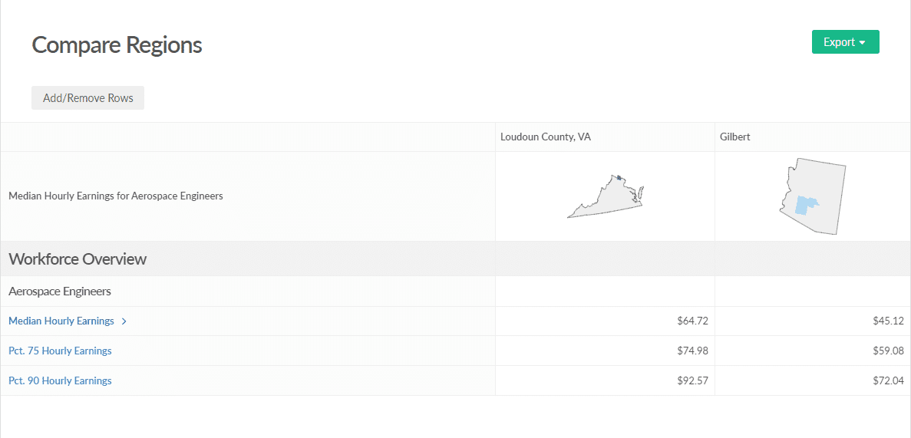Select the $59.08 earnings cell
911x438 pixels.
(x=888, y=351)
